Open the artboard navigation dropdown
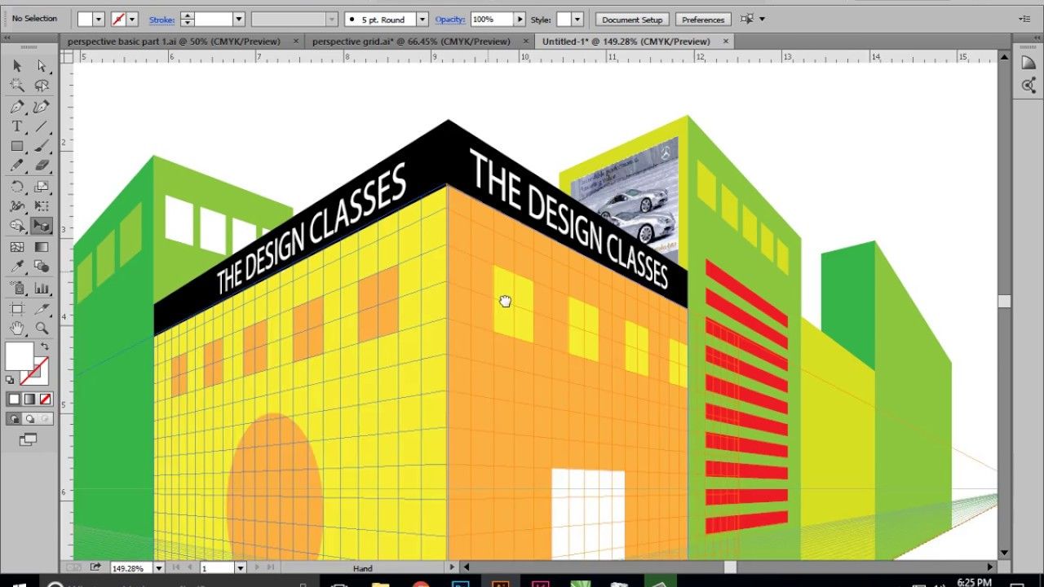 240,567
